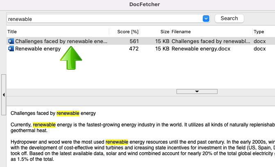275x167 pixels.
Task: Click score value 561
Action: click(x=134, y=41)
